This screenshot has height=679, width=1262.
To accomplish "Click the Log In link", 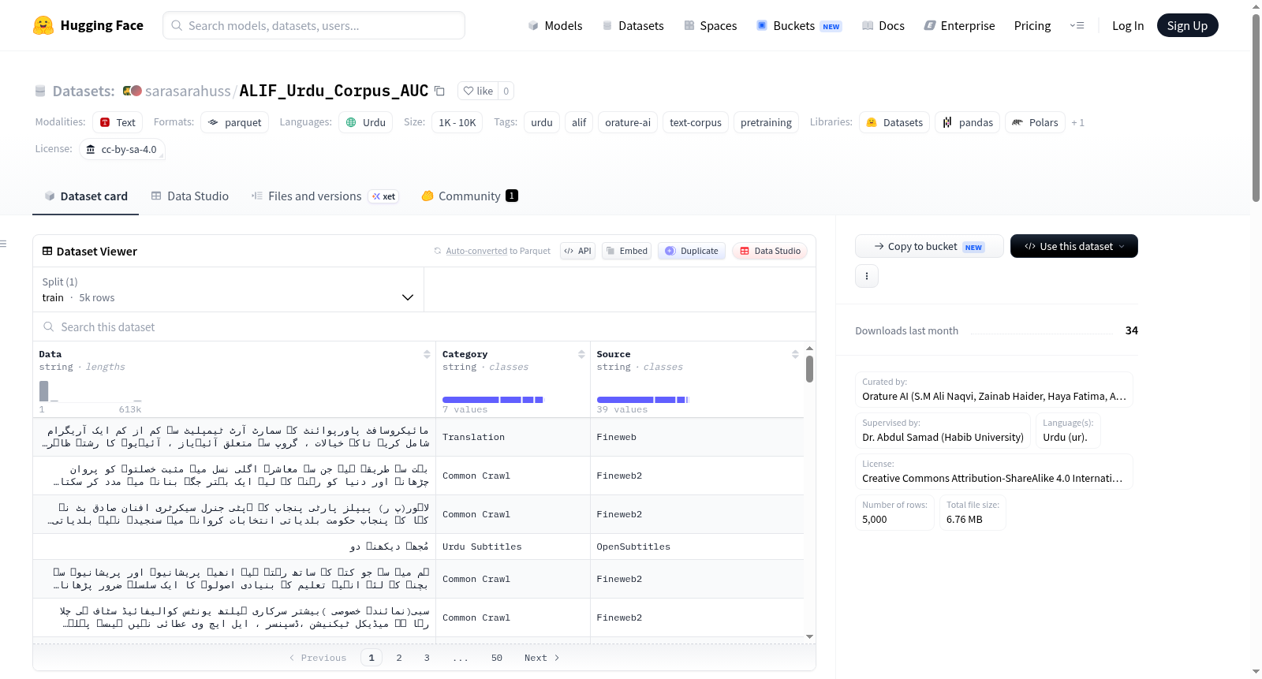I will click(x=1128, y=25).
